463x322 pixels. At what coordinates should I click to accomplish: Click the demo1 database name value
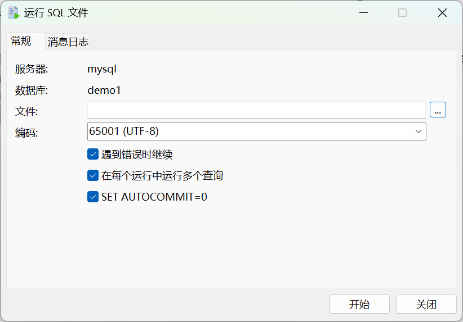coord(104,90)
